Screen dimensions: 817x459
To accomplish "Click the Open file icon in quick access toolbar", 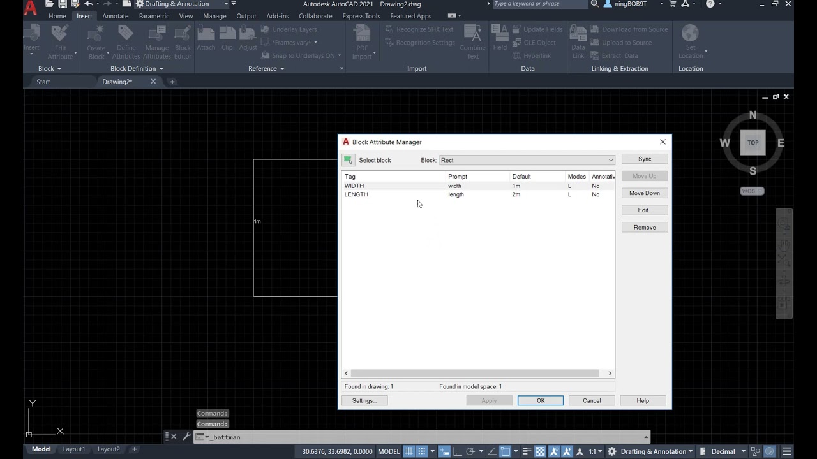I will click(x=50, y=4).
